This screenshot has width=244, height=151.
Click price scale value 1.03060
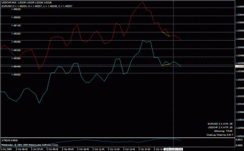click(x=240, y=112)
